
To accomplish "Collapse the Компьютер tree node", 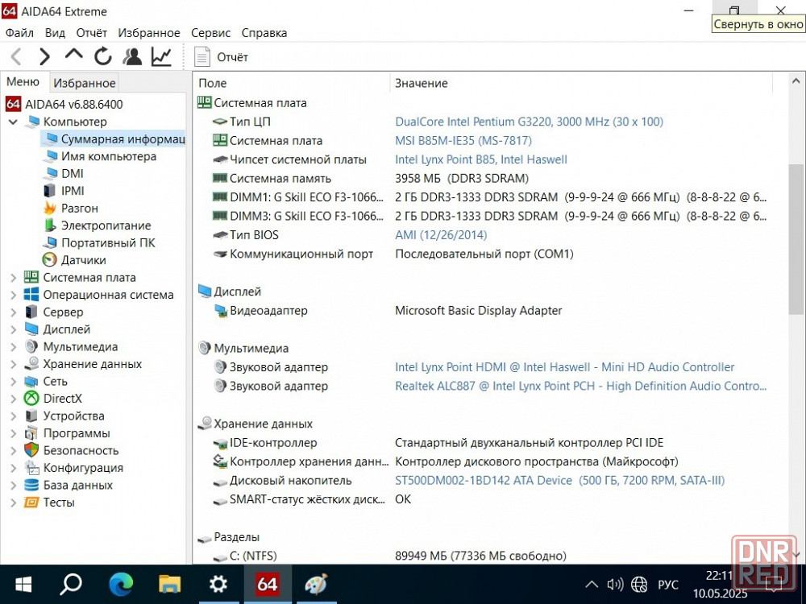I will tap(14, 122).
